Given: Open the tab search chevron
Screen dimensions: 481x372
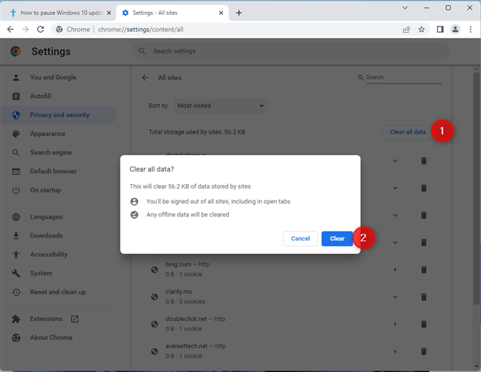Looking at the screenshot, I should 405,7.
